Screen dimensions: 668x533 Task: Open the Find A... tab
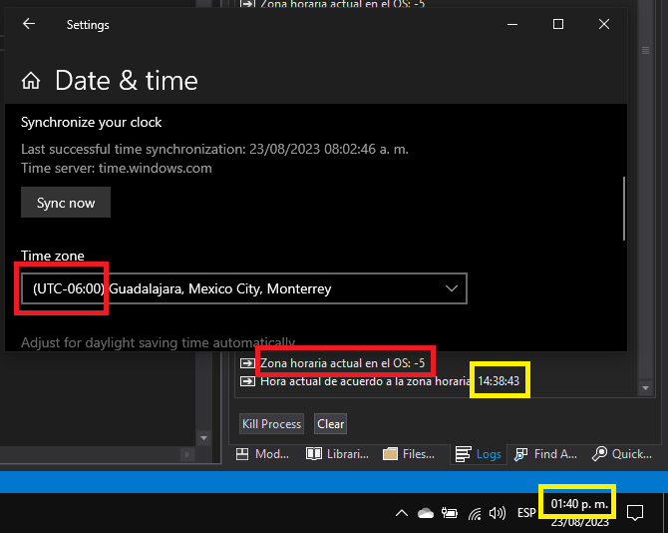tap(545, 454)
